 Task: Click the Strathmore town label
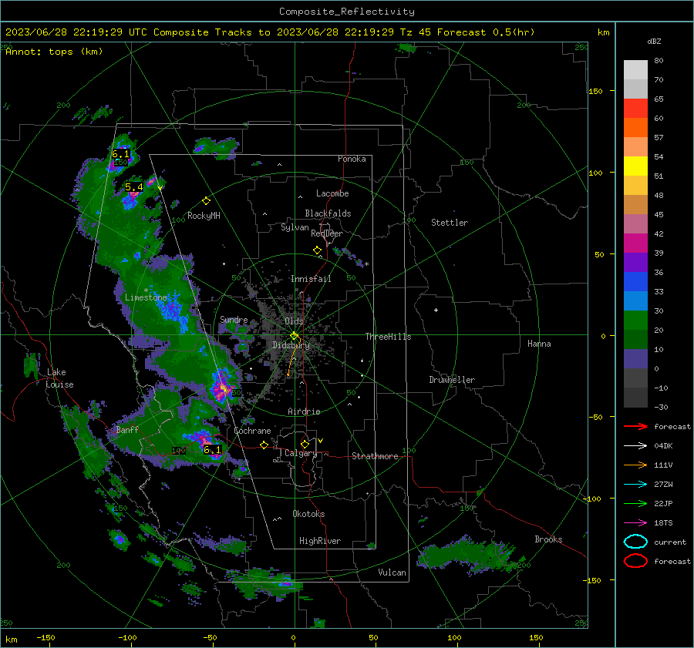point(375,456)
